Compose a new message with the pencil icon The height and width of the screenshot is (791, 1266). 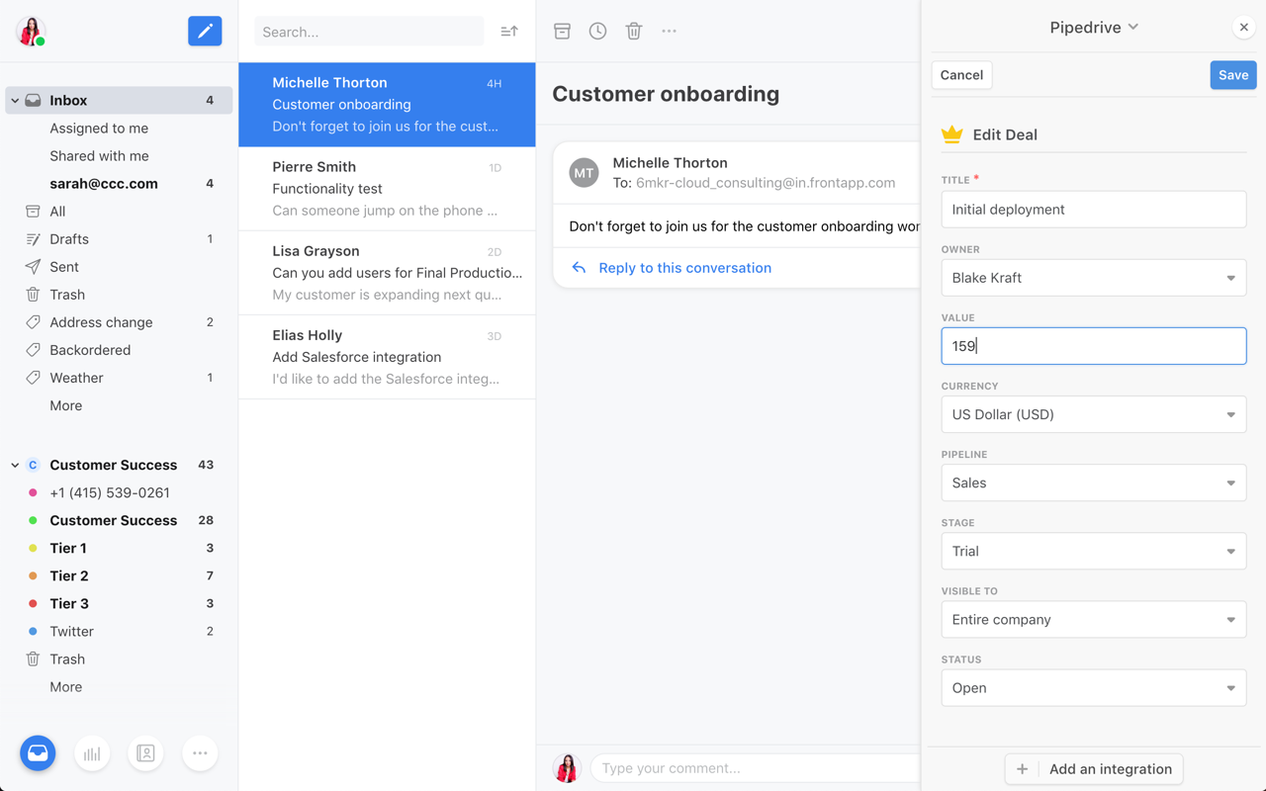tap(205, 31)
